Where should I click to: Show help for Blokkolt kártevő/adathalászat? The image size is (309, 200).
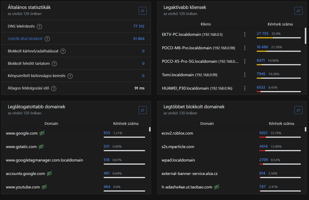click(x=63, y=51)
